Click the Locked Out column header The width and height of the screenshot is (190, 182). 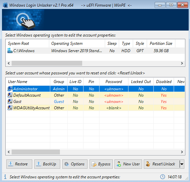pyautogui.click(x=141, y=82)
